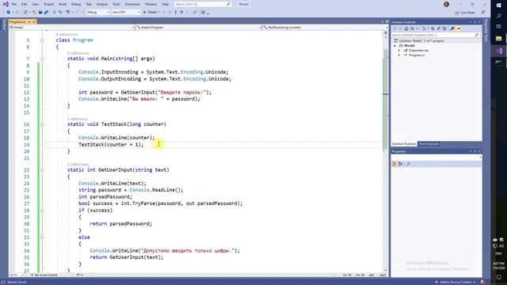Open the Debug configuration dropdown
Screen dimensions: 507x285
[98, 13]
